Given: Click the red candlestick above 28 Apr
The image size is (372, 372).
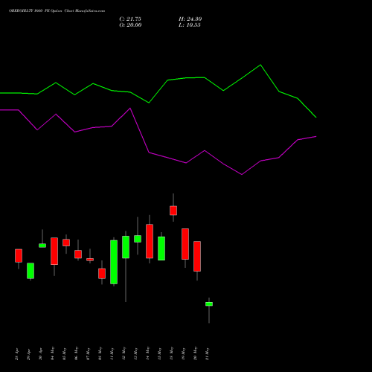Looking at the screenshot, I should coord(19,255).
